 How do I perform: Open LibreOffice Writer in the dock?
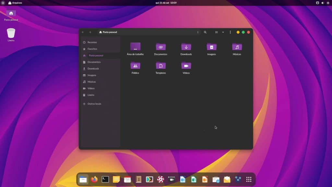click(x=183, y=179)
